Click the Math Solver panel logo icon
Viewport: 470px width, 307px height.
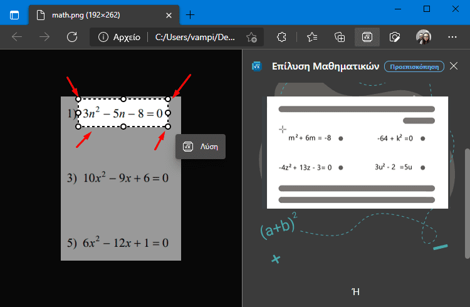coord(257,66)
